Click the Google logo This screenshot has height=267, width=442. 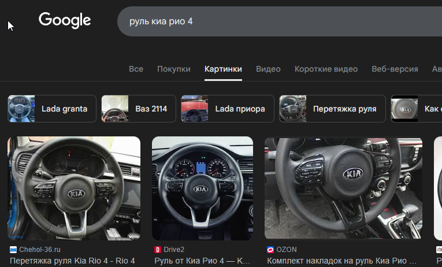pos(65,20)
